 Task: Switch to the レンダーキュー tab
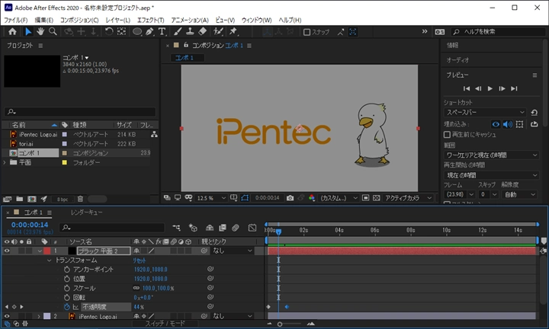coord(86,212)
